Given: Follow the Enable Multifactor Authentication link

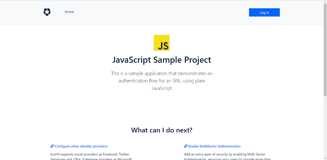Looking at the screenshot, I should (x=214, y=146).
